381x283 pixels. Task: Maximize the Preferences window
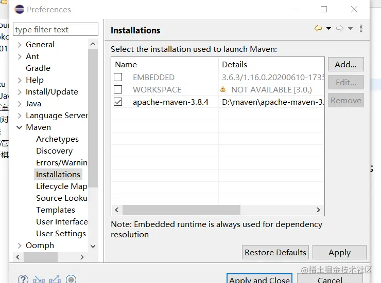coord(324,9)
